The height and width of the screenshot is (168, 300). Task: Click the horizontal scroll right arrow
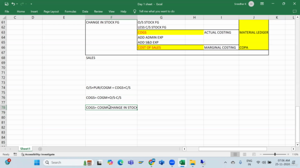293,149
